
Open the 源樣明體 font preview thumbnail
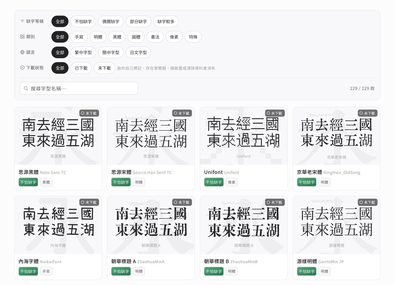pos(336,225)
